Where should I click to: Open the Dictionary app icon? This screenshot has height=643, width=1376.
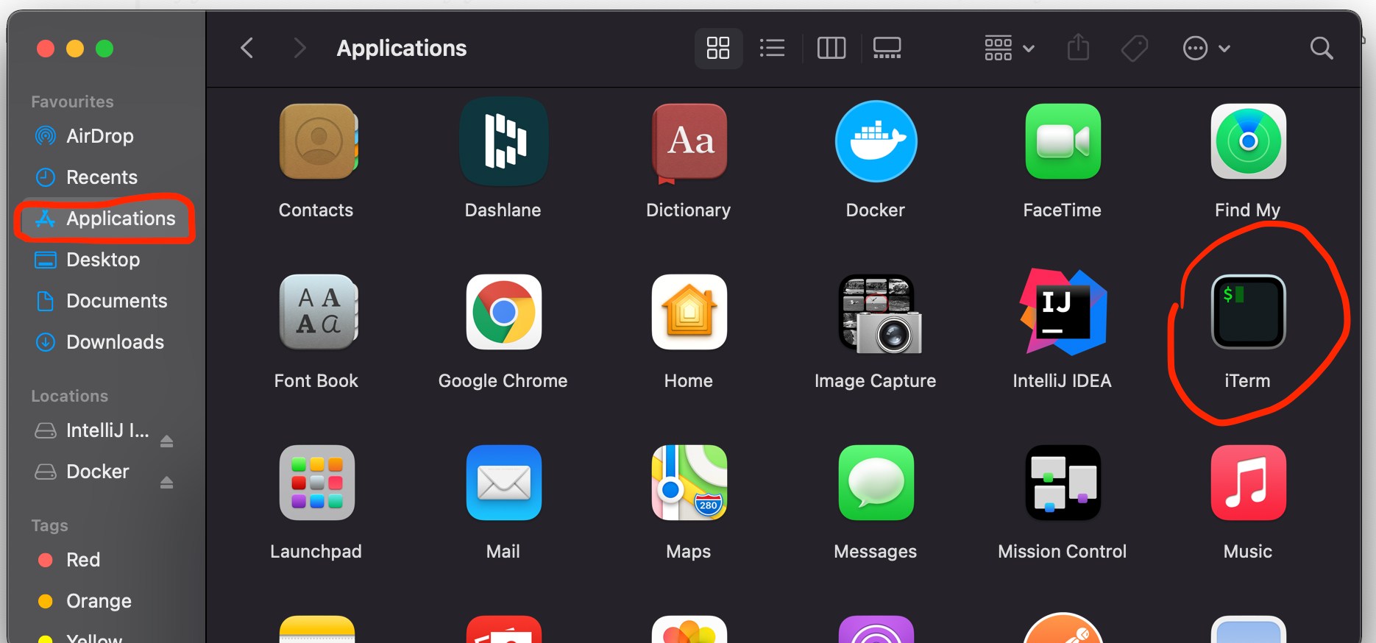pyautogui.click(x=689, y=142)
